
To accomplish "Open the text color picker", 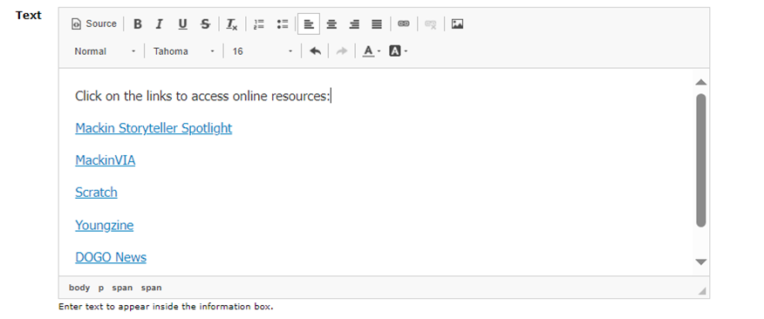I will click(x=372, y=51).
